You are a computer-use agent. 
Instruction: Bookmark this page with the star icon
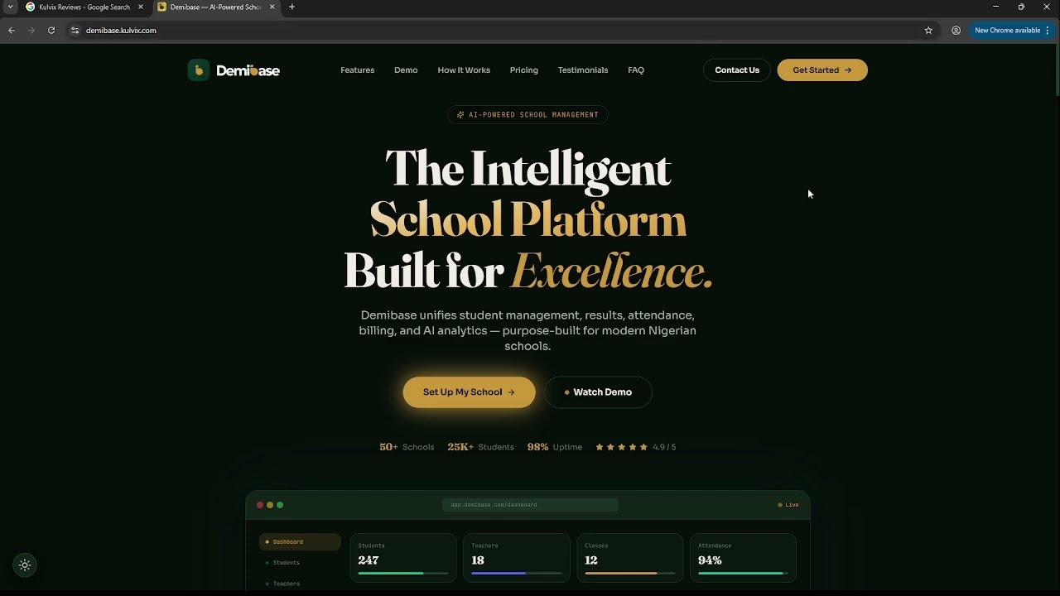(x=928, y=31)
